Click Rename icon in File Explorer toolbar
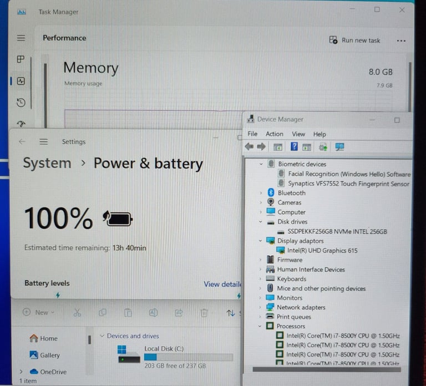The image size is (426, 386). coord(153,313)
